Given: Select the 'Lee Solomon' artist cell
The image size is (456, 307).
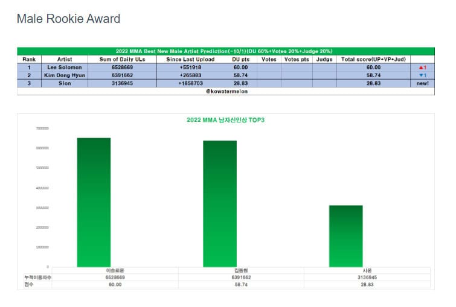Looking at the screenshot, I should [x=65, y=68].
